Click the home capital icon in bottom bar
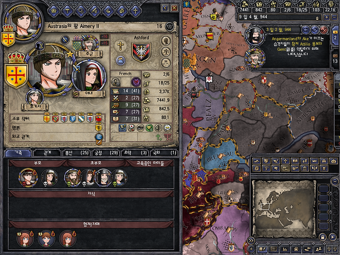340x255 pixels. (296, 249)
